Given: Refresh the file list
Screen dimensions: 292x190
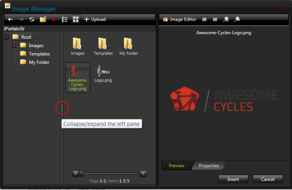Looking at the screenshot, I should click(32, 19).
